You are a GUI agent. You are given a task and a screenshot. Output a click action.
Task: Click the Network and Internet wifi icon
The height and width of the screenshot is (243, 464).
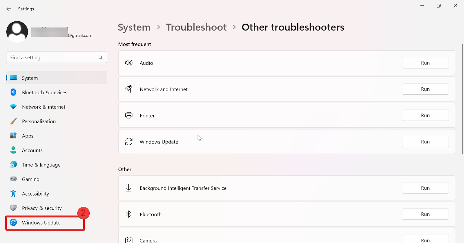point(129,89)
